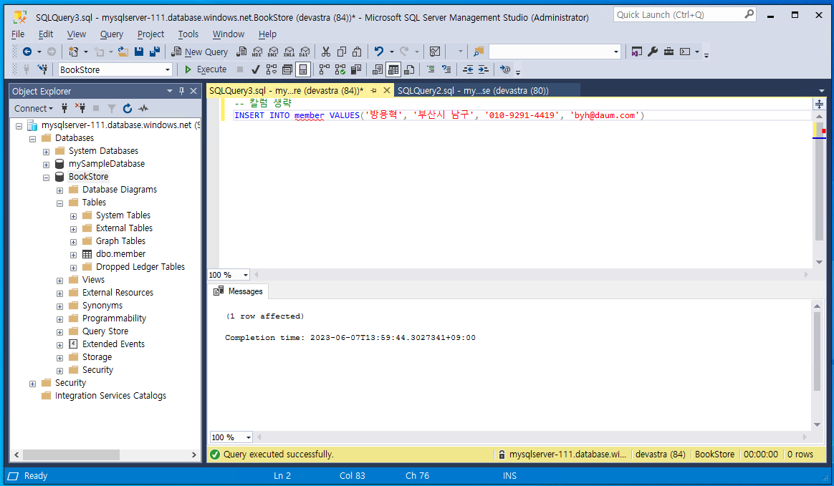The height and width of the screenshot is (486, 834).
Task: Run the query with Execute button
Action: tap(206, 69)
